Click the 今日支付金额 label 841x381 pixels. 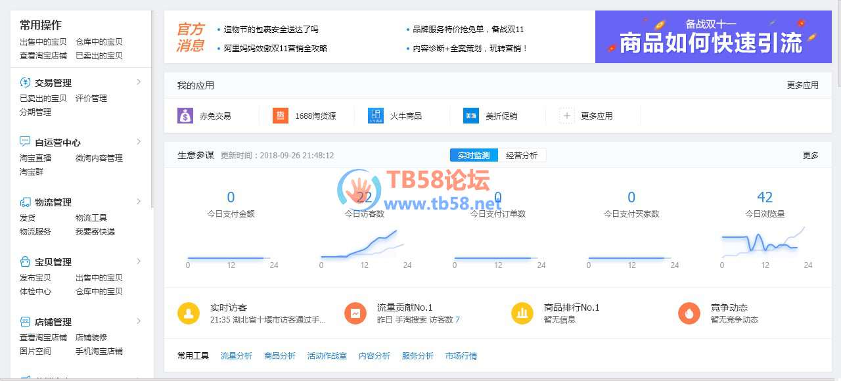[x=231, y=213]
